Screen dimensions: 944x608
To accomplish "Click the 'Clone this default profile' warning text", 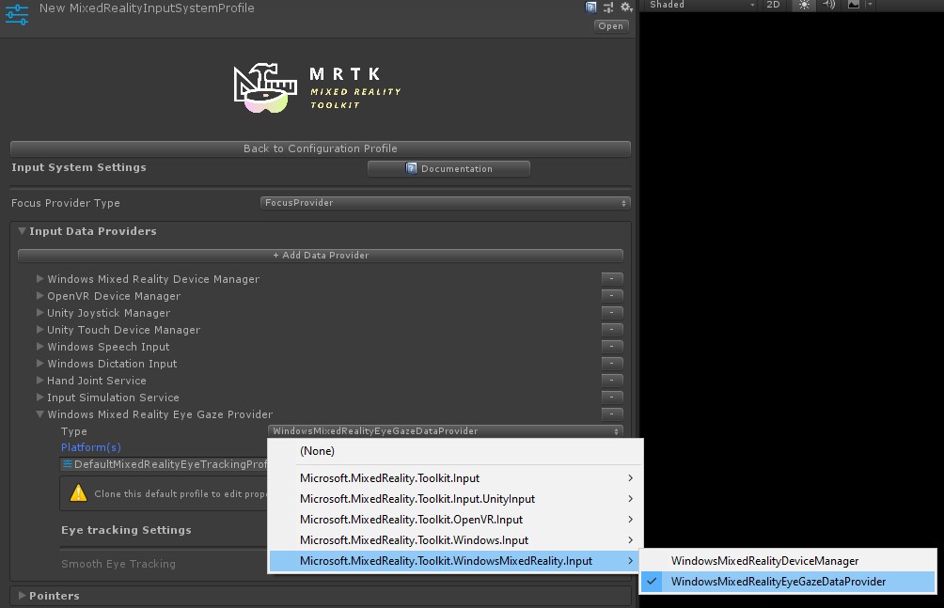I will pos(180,493).
